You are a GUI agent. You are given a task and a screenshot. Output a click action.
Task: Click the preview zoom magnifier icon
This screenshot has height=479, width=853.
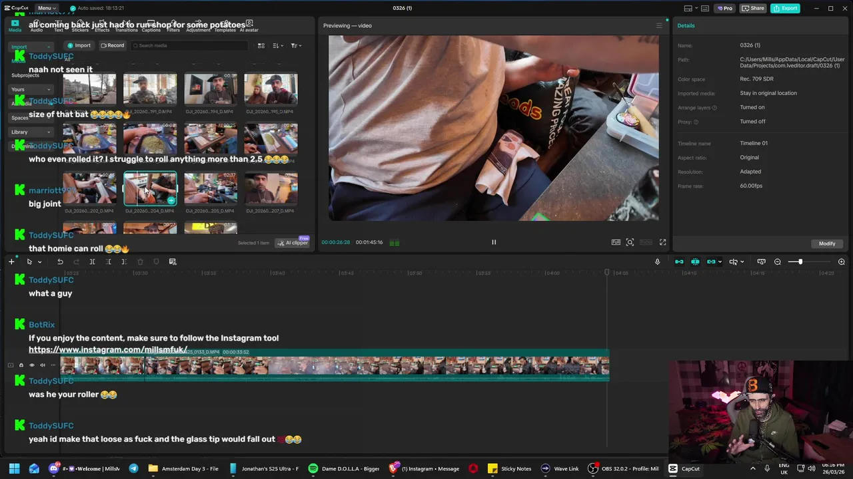point(630,242)
